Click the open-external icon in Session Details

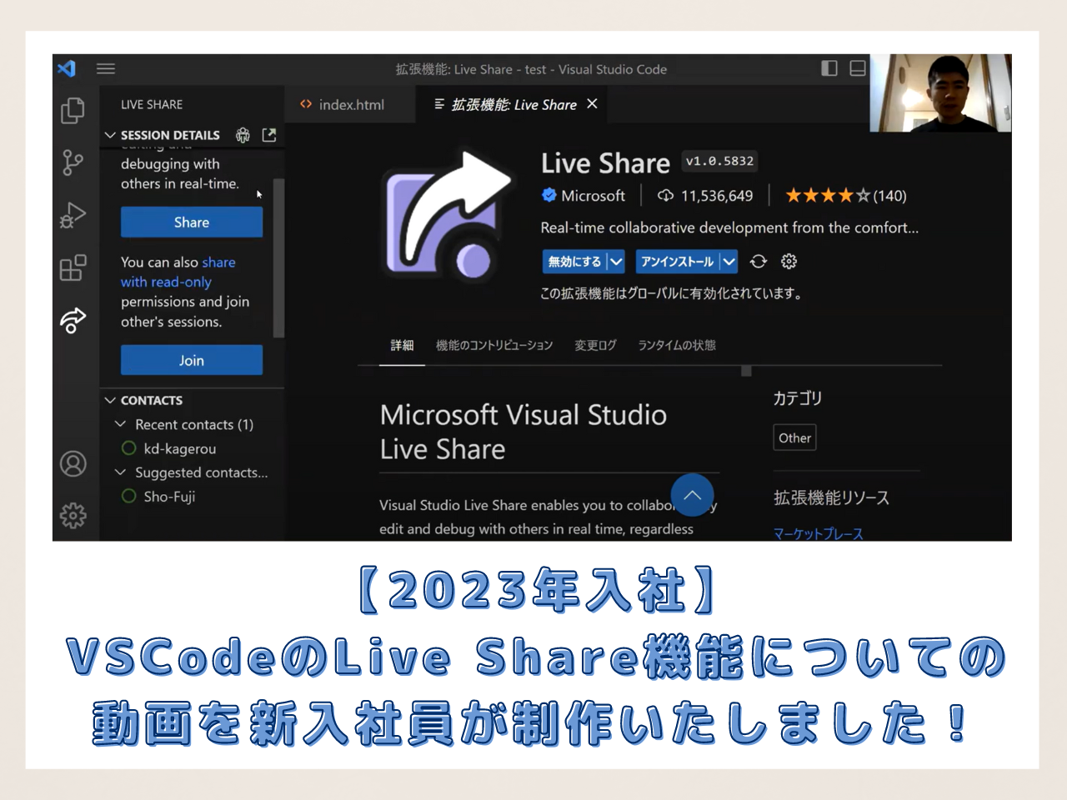coord(268,134)
